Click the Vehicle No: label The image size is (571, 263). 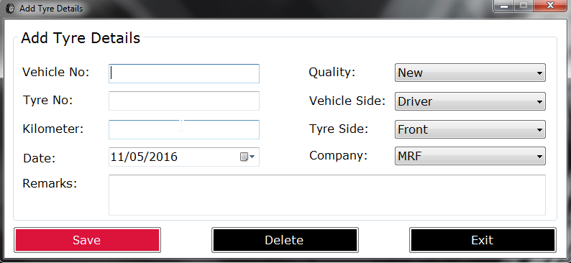click(x=55, y=72)
